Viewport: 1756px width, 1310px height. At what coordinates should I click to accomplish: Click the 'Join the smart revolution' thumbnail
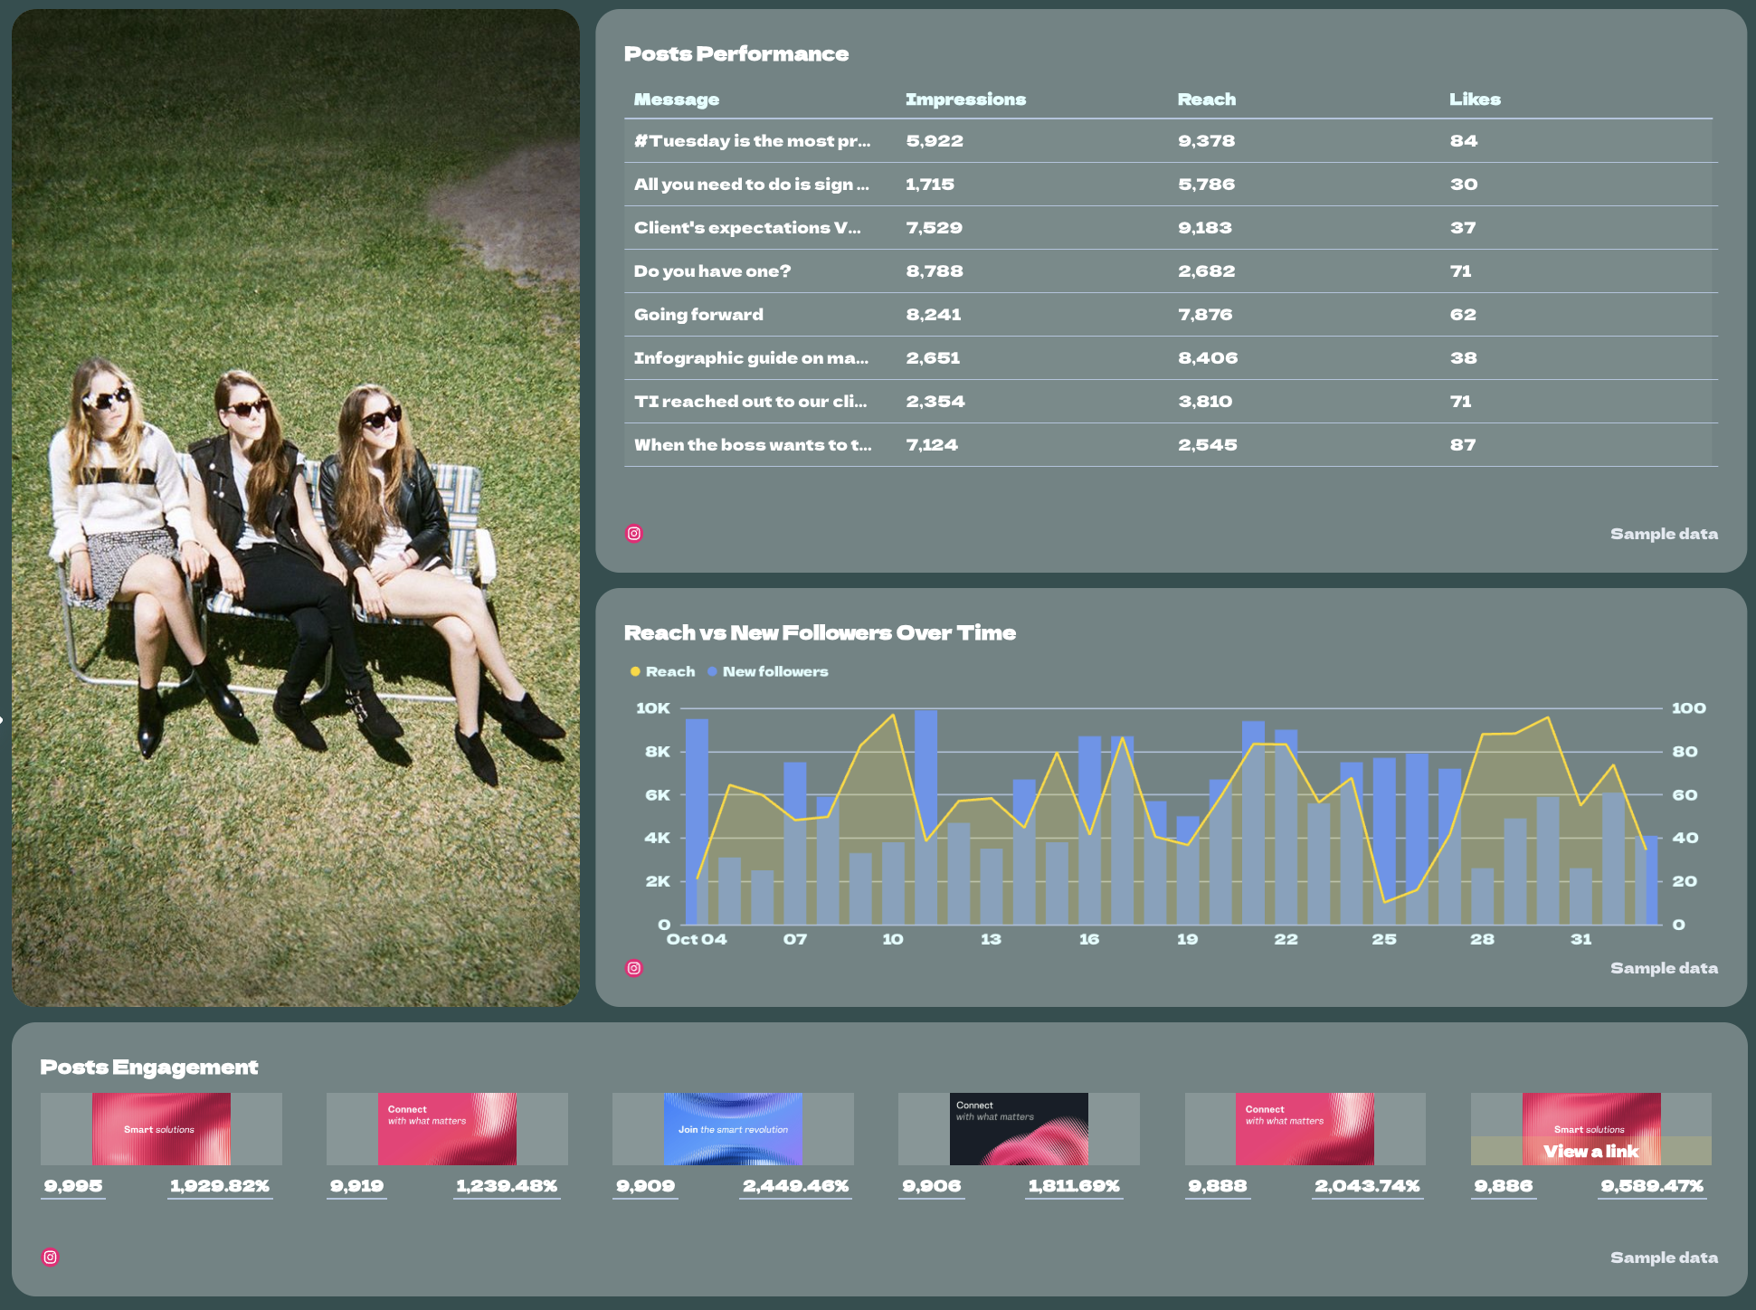coord(734,1128)
